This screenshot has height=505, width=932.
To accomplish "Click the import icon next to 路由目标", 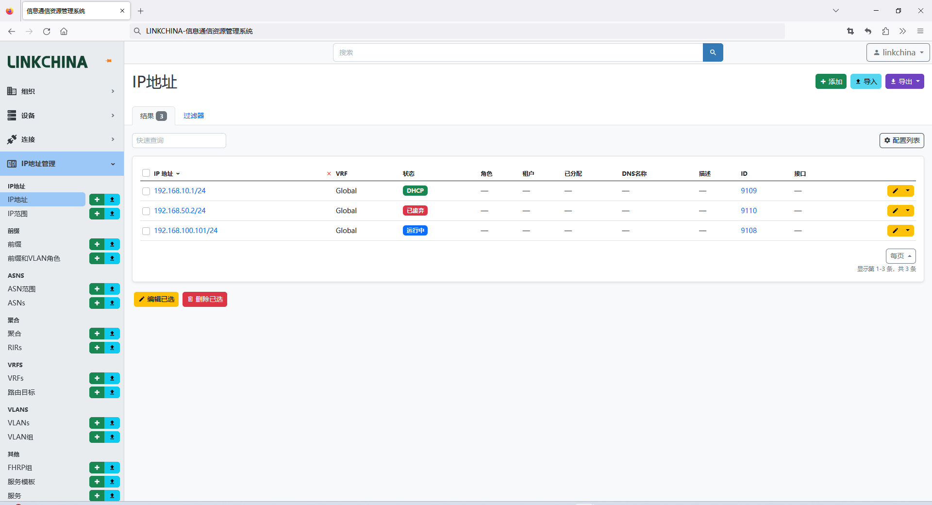I will [112, 392].
